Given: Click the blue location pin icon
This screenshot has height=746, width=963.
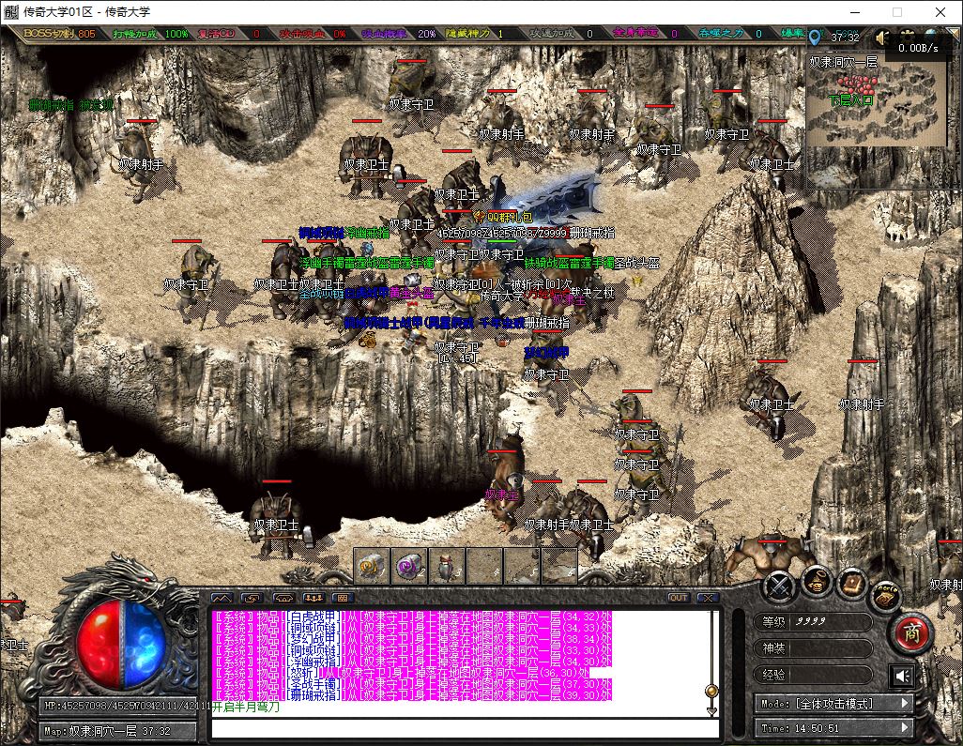Looking at the screenshot, I should 815,38.
